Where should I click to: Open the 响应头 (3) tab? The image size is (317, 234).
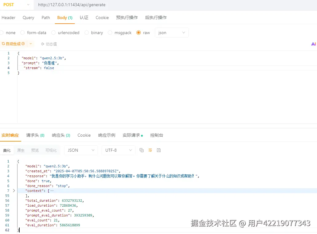pyautogui.click(x=61, y=135)
